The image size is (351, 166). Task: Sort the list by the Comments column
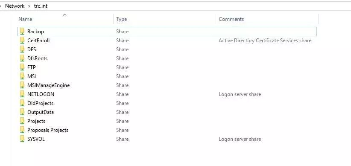pyautogui.click(x=267, y=19)
